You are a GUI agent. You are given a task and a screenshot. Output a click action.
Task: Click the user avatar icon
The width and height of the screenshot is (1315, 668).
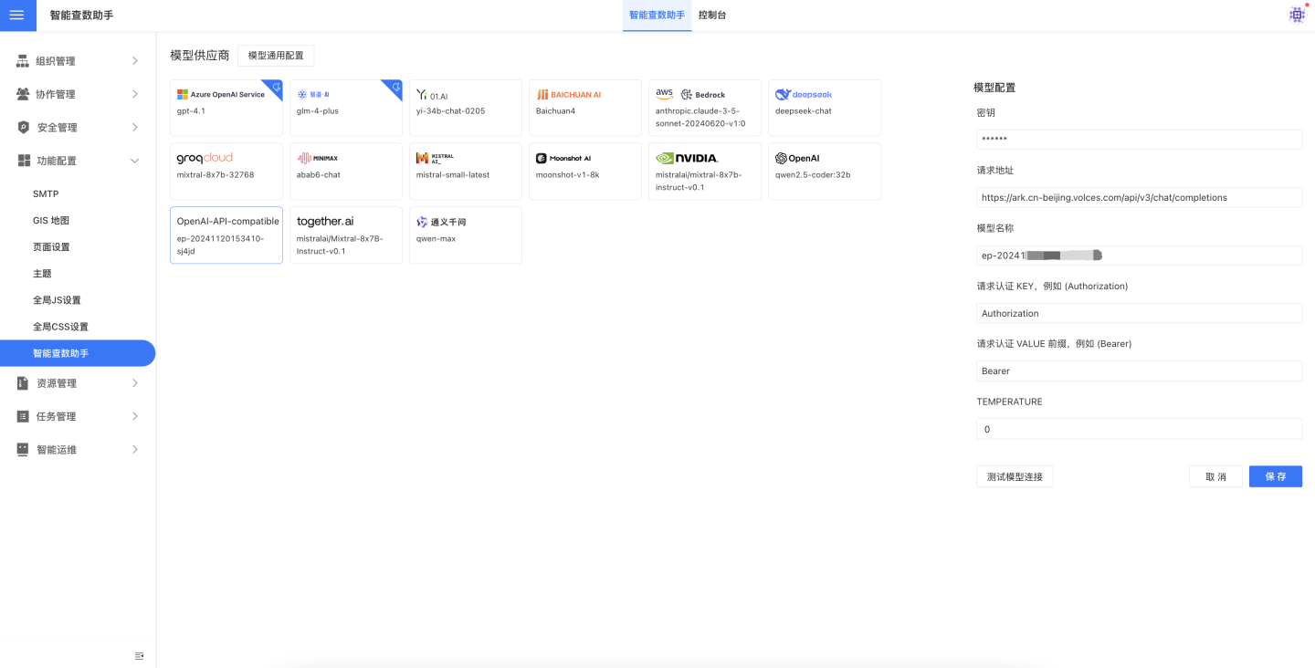coord(1297,15)
